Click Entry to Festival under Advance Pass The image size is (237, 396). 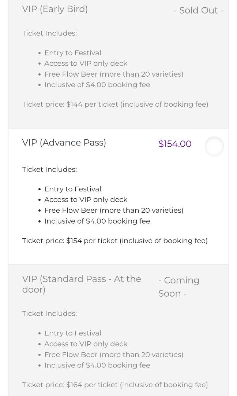pos(72,189)
